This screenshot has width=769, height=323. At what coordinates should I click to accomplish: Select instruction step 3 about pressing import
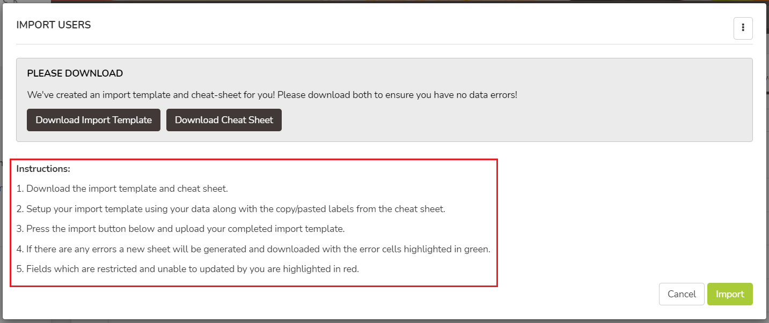click(180, 229)
